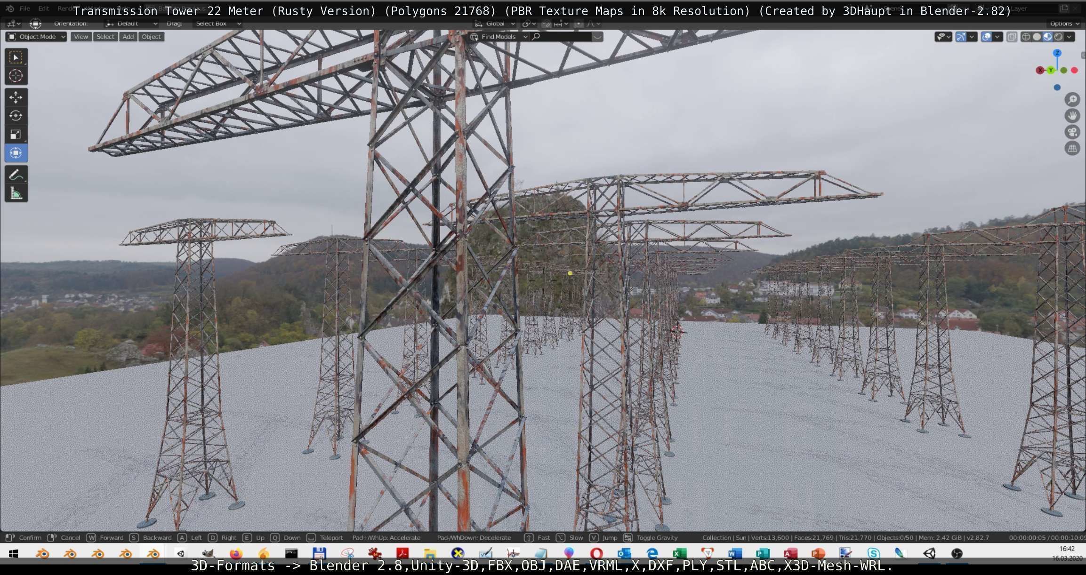Image resolution: width=1086 pixels, height=575 pixels.
Task: Click 'Toggle Gravity' status bar hint
Action: (657, 537)
